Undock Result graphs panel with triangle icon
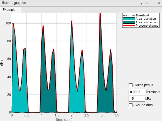 click(147, 3)
